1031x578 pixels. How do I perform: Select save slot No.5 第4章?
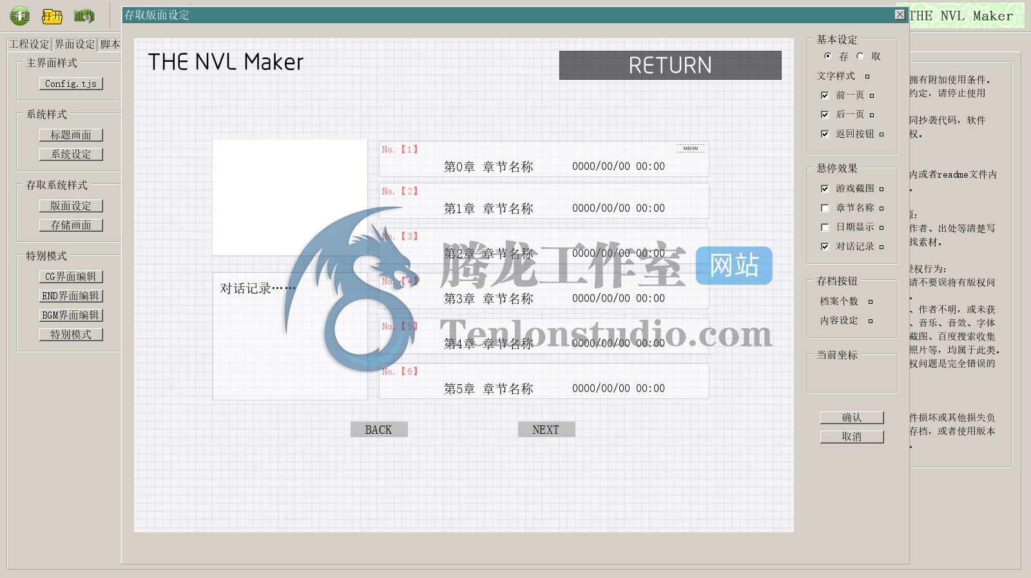[x=544, y=336]
